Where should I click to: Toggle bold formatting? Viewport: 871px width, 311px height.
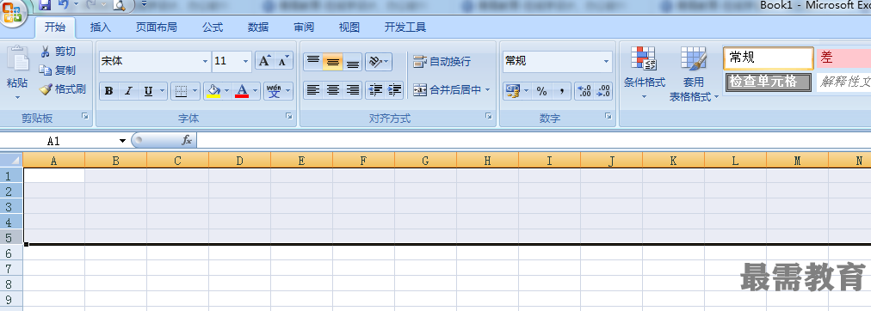tap(108, 91)
